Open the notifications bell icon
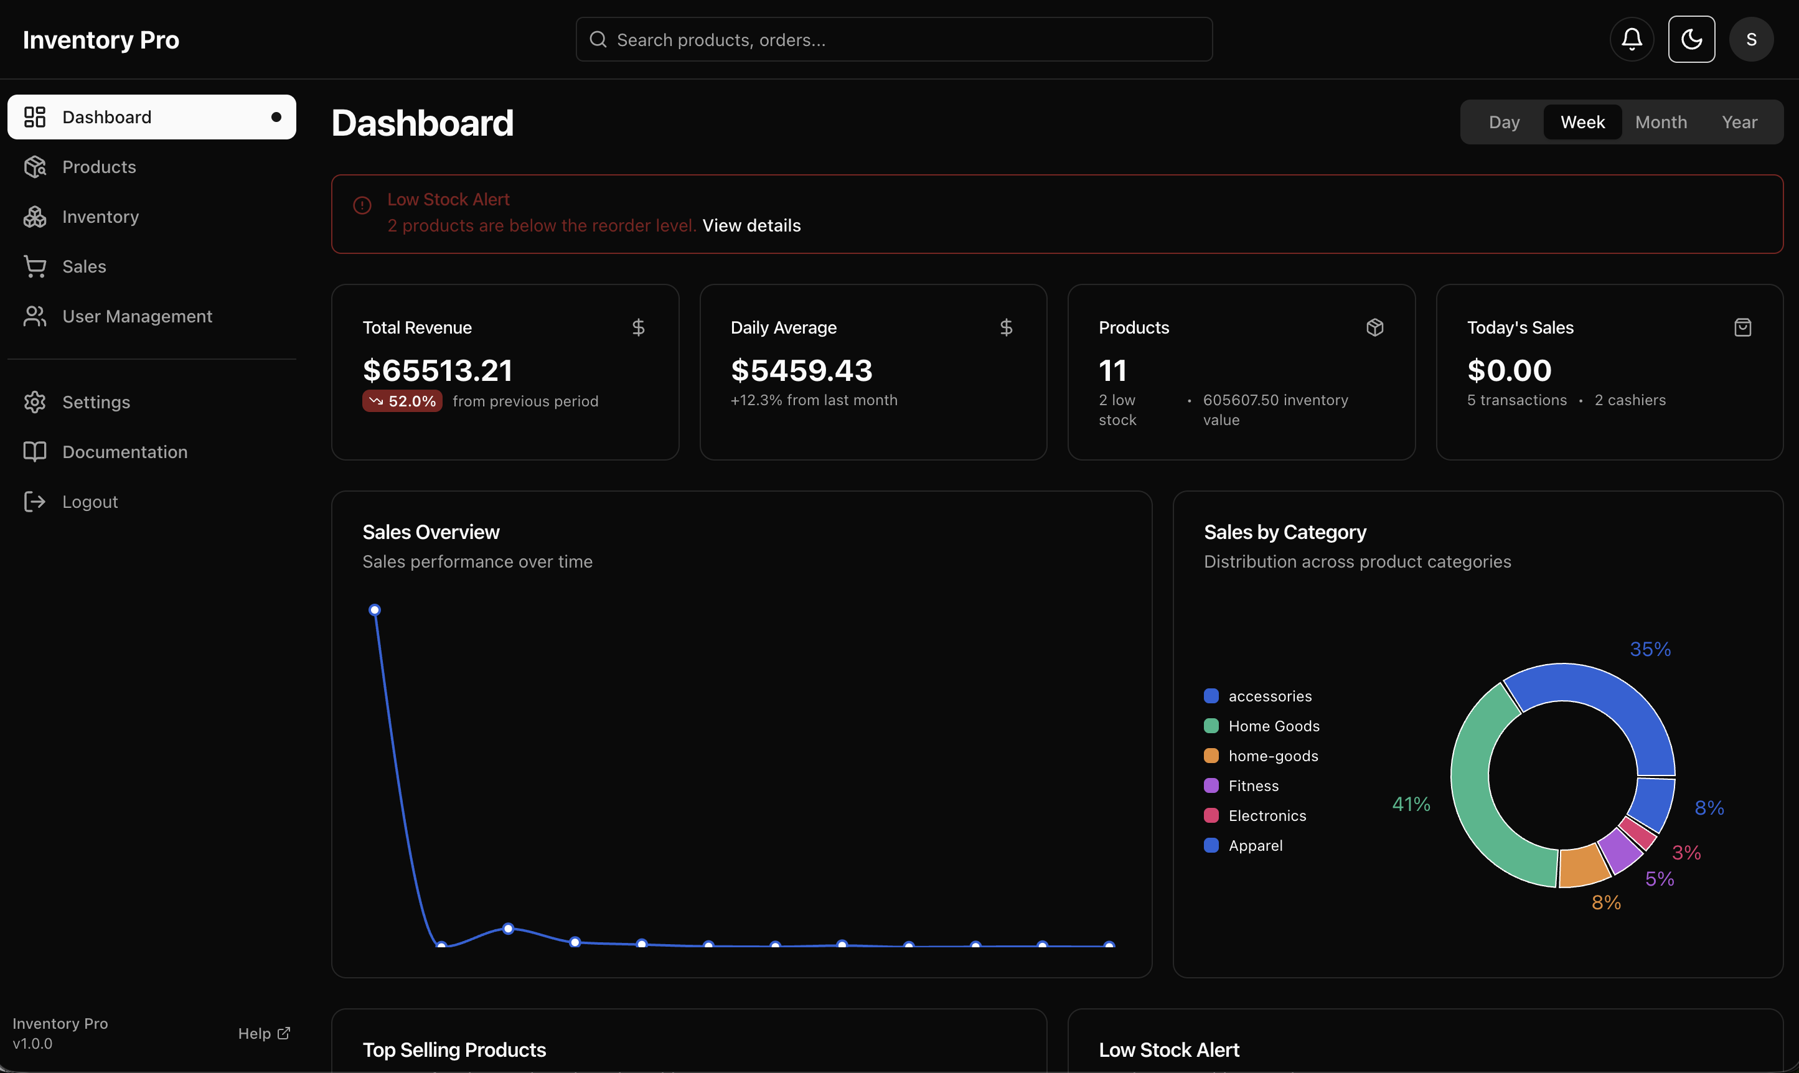The width and height of the screenshot is (1799, 1073). (x=1632, y=39)
